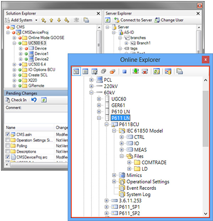Select Event Records tree item

(x=141, y=188)
